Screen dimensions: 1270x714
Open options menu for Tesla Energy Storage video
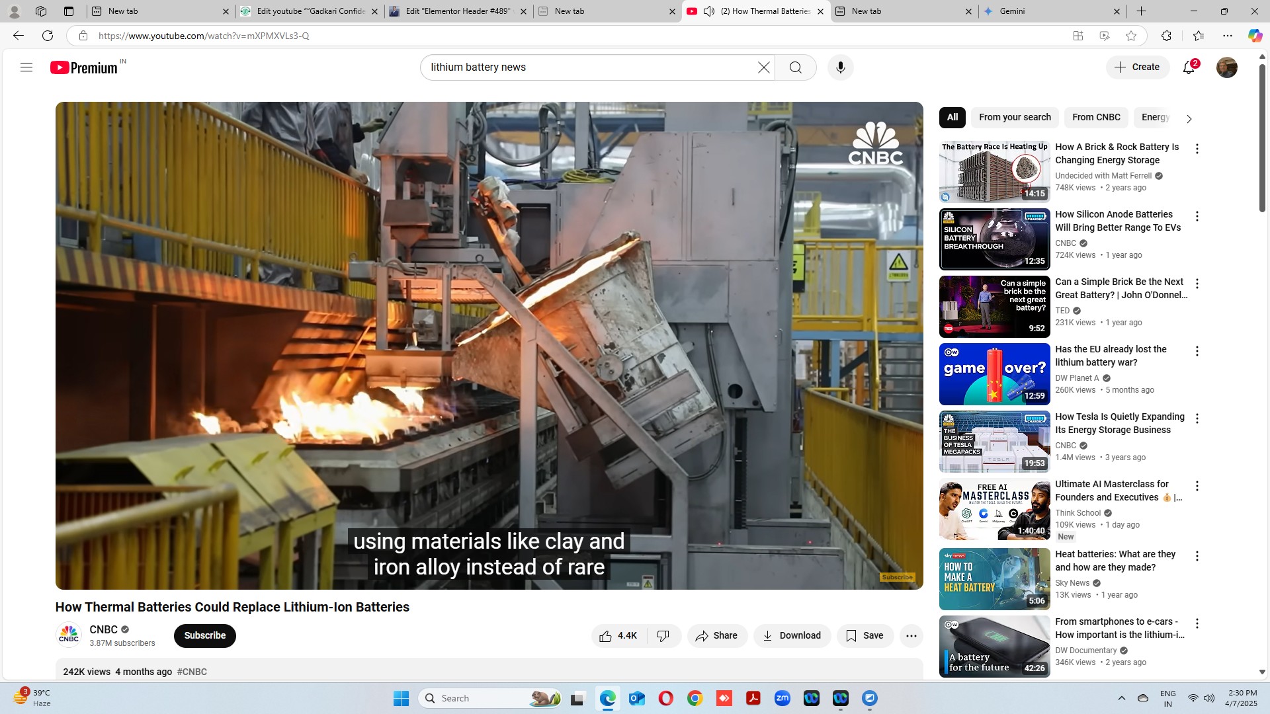pyautogui.click(x=1197, y=418)
